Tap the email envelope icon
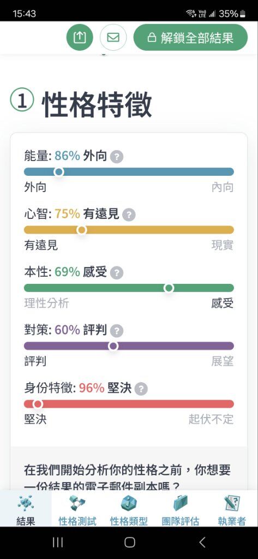The height and width of the screenshot is (559, 258). 113,37
